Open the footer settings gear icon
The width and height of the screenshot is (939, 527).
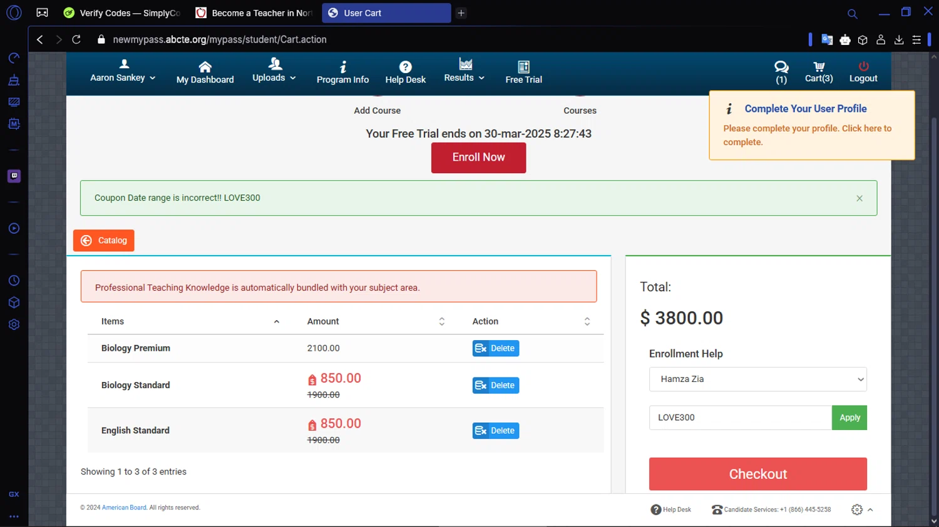coord(857,509)
